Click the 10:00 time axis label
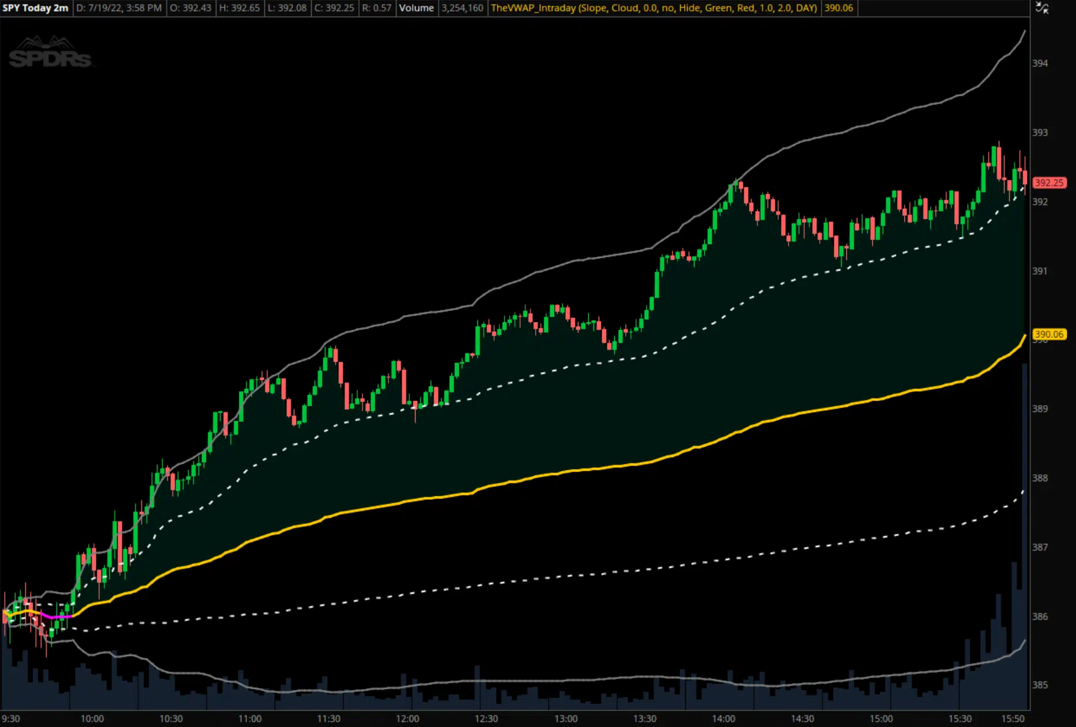1076x727 pixels. [x=92, y=718]
